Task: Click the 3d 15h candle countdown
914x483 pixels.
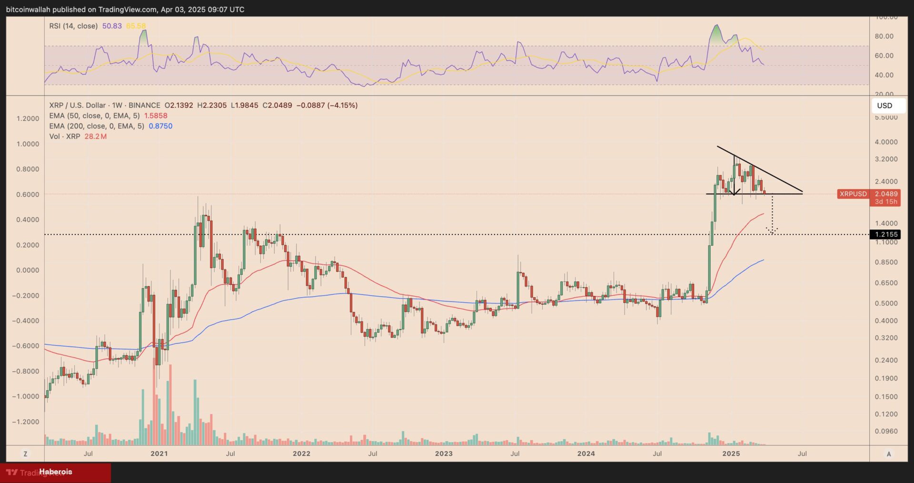Action: (x=885, y=202)
